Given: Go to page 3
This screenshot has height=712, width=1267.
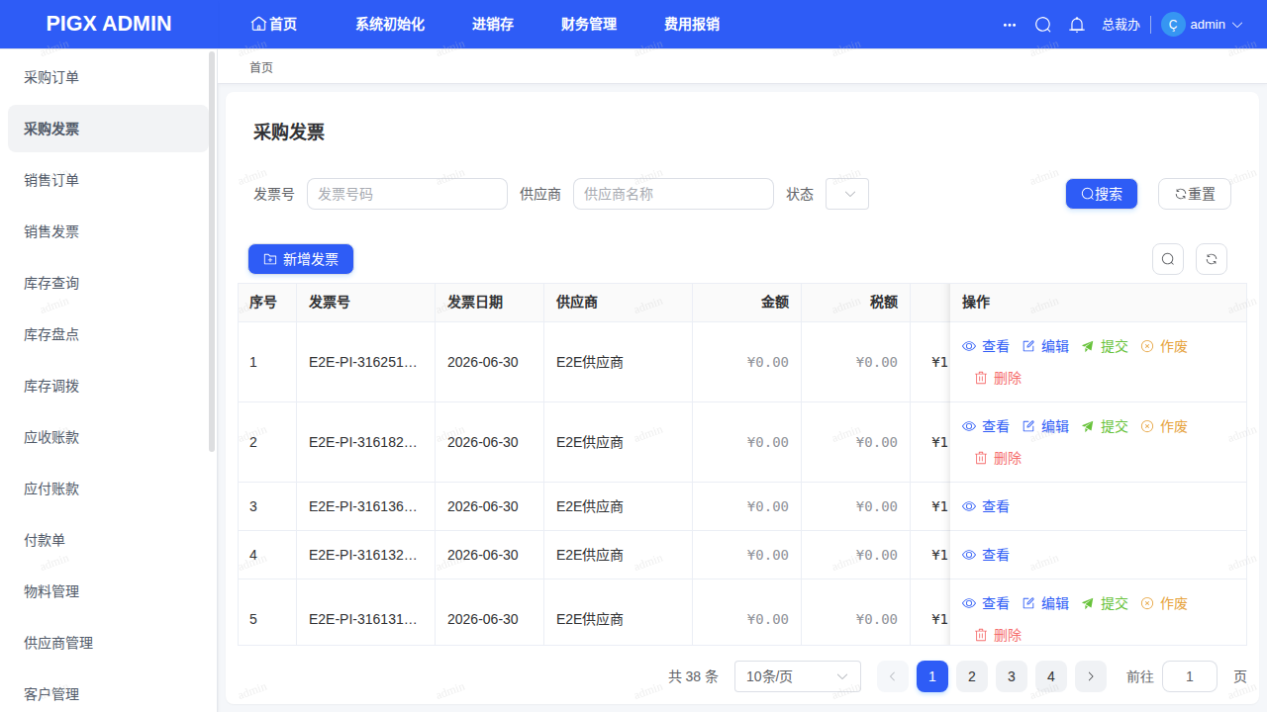Looking at the screenshot, I should 1012,676.
